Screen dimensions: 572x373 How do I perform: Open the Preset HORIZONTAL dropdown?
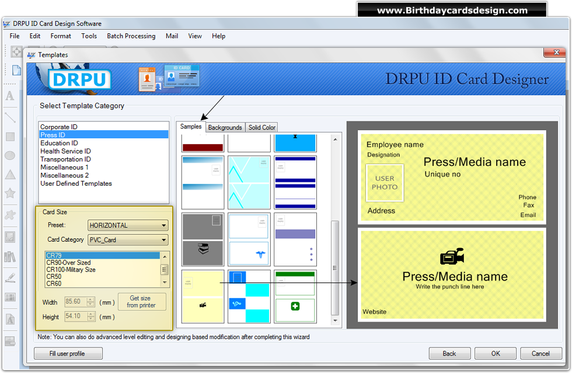point(128,225)
